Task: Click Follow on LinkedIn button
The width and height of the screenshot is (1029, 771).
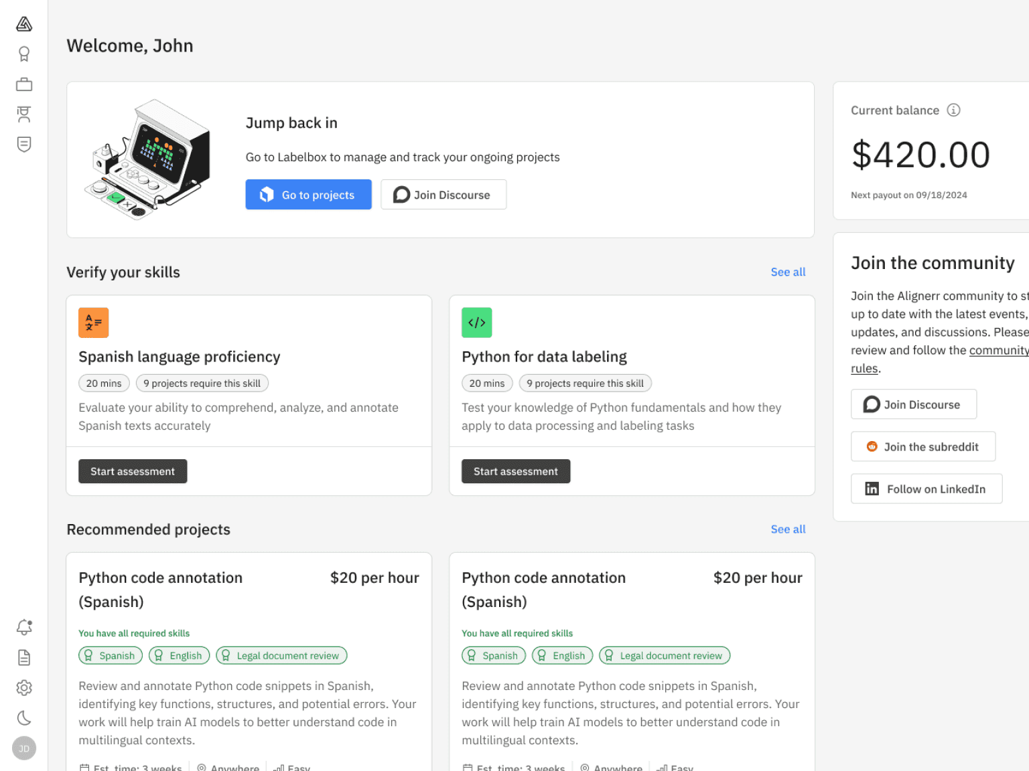Action: 926,489
